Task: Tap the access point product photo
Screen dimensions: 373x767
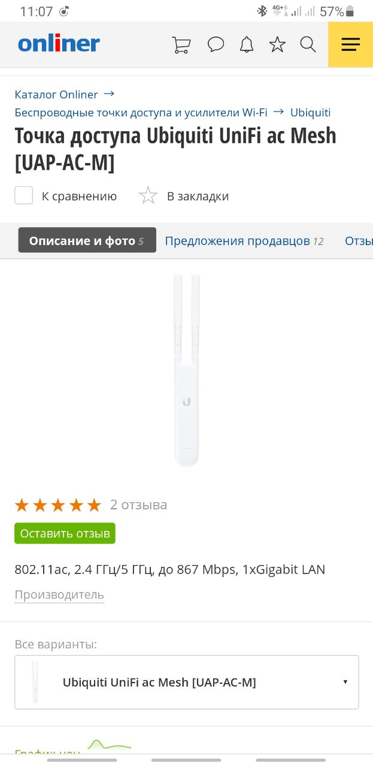Action: click(x=186, y=370)
